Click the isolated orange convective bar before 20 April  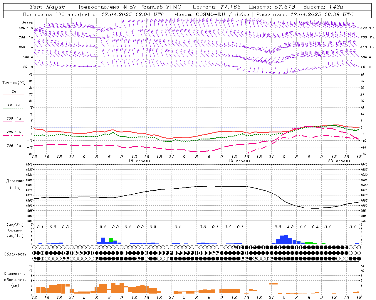pos(273,283)
